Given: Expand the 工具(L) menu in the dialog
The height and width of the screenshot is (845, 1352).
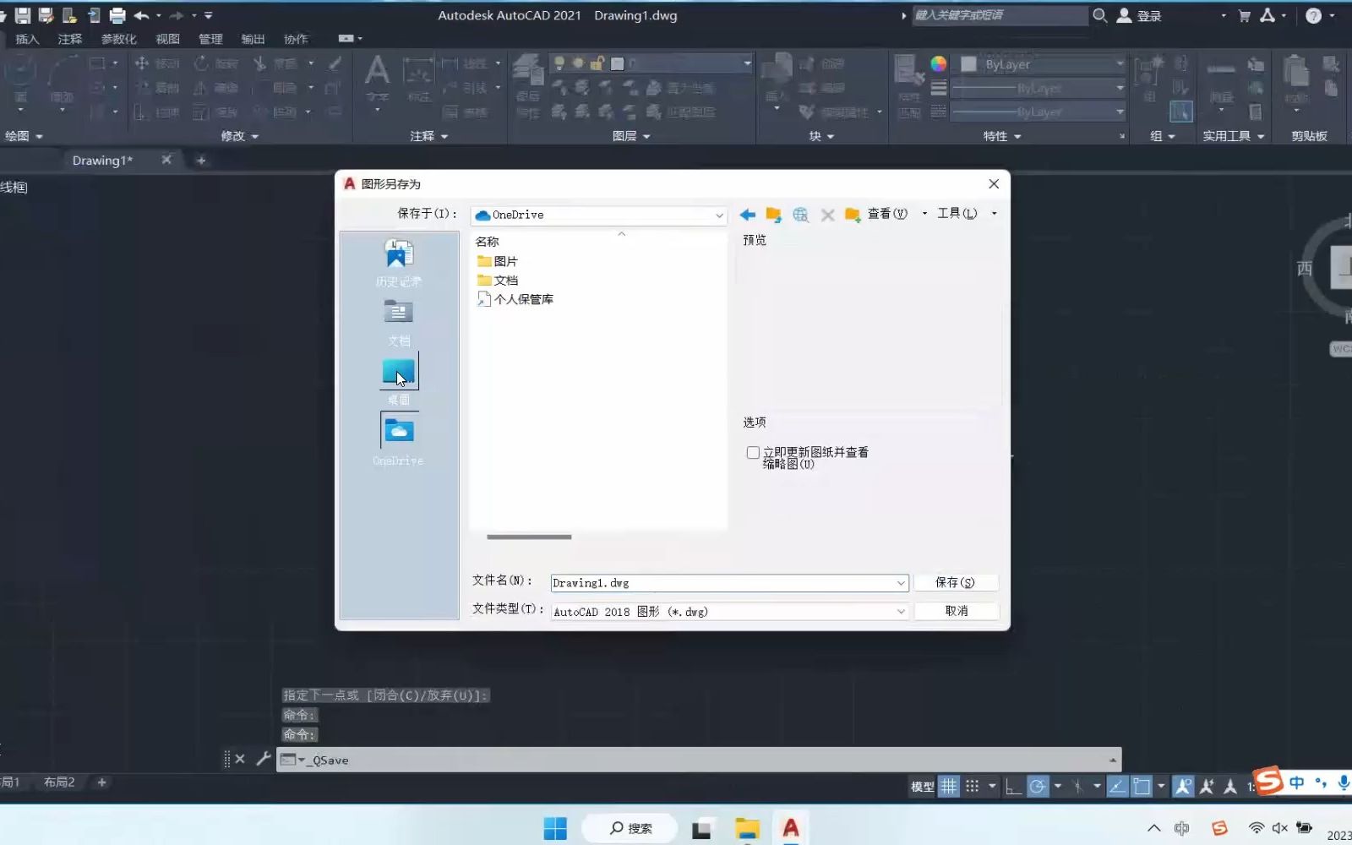Looking at the screenshot, I should pyautogui.click(x=957, y=214).
